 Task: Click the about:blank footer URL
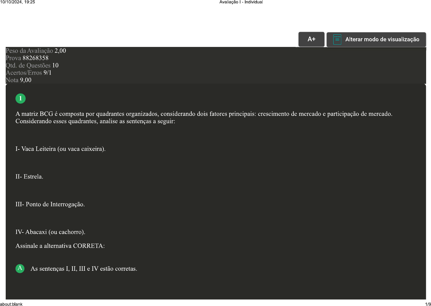pos(11,304)
